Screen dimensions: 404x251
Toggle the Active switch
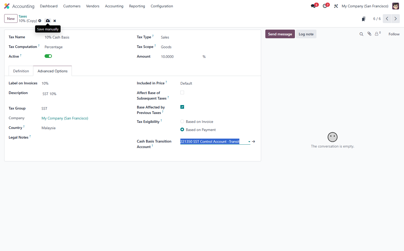click(48, 56)
